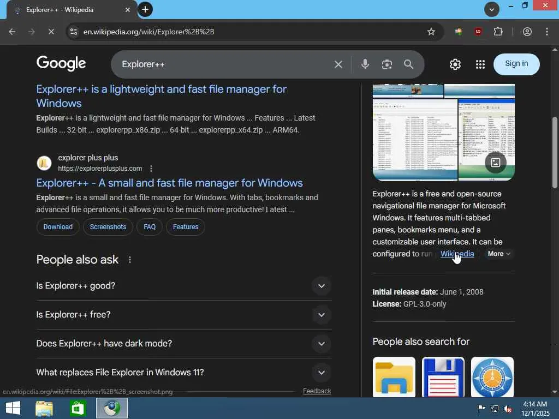Click the explorer plus plus site favicon
The height and width of the screenshot is (419, 559).
pyautogui.click(x=44, y=163)
